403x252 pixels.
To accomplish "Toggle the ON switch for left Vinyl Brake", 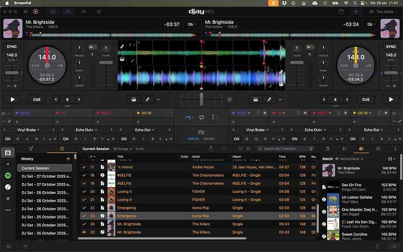I will (x=8, y=139).
